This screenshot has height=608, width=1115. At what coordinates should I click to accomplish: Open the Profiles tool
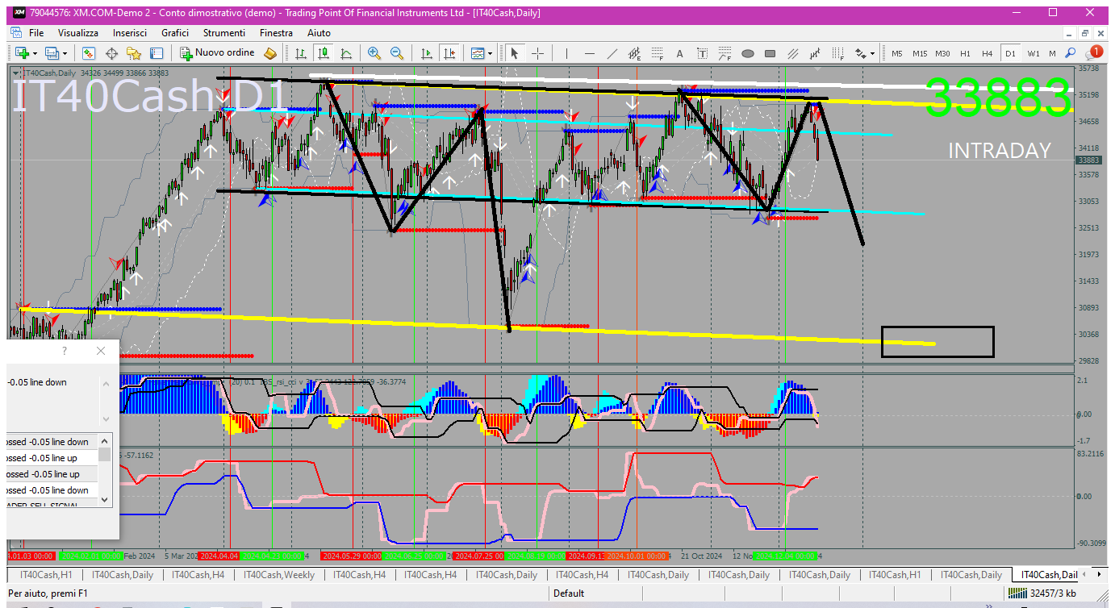[x=52, y=53]
